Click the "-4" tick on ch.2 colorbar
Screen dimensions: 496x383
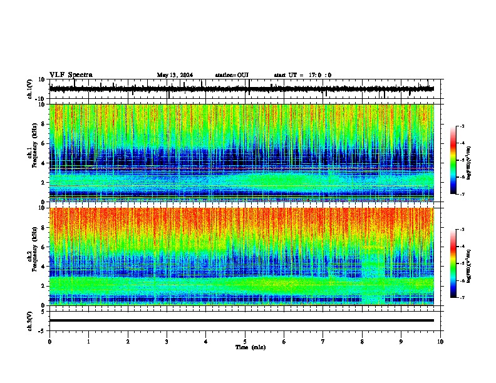[x=462, y=247]
